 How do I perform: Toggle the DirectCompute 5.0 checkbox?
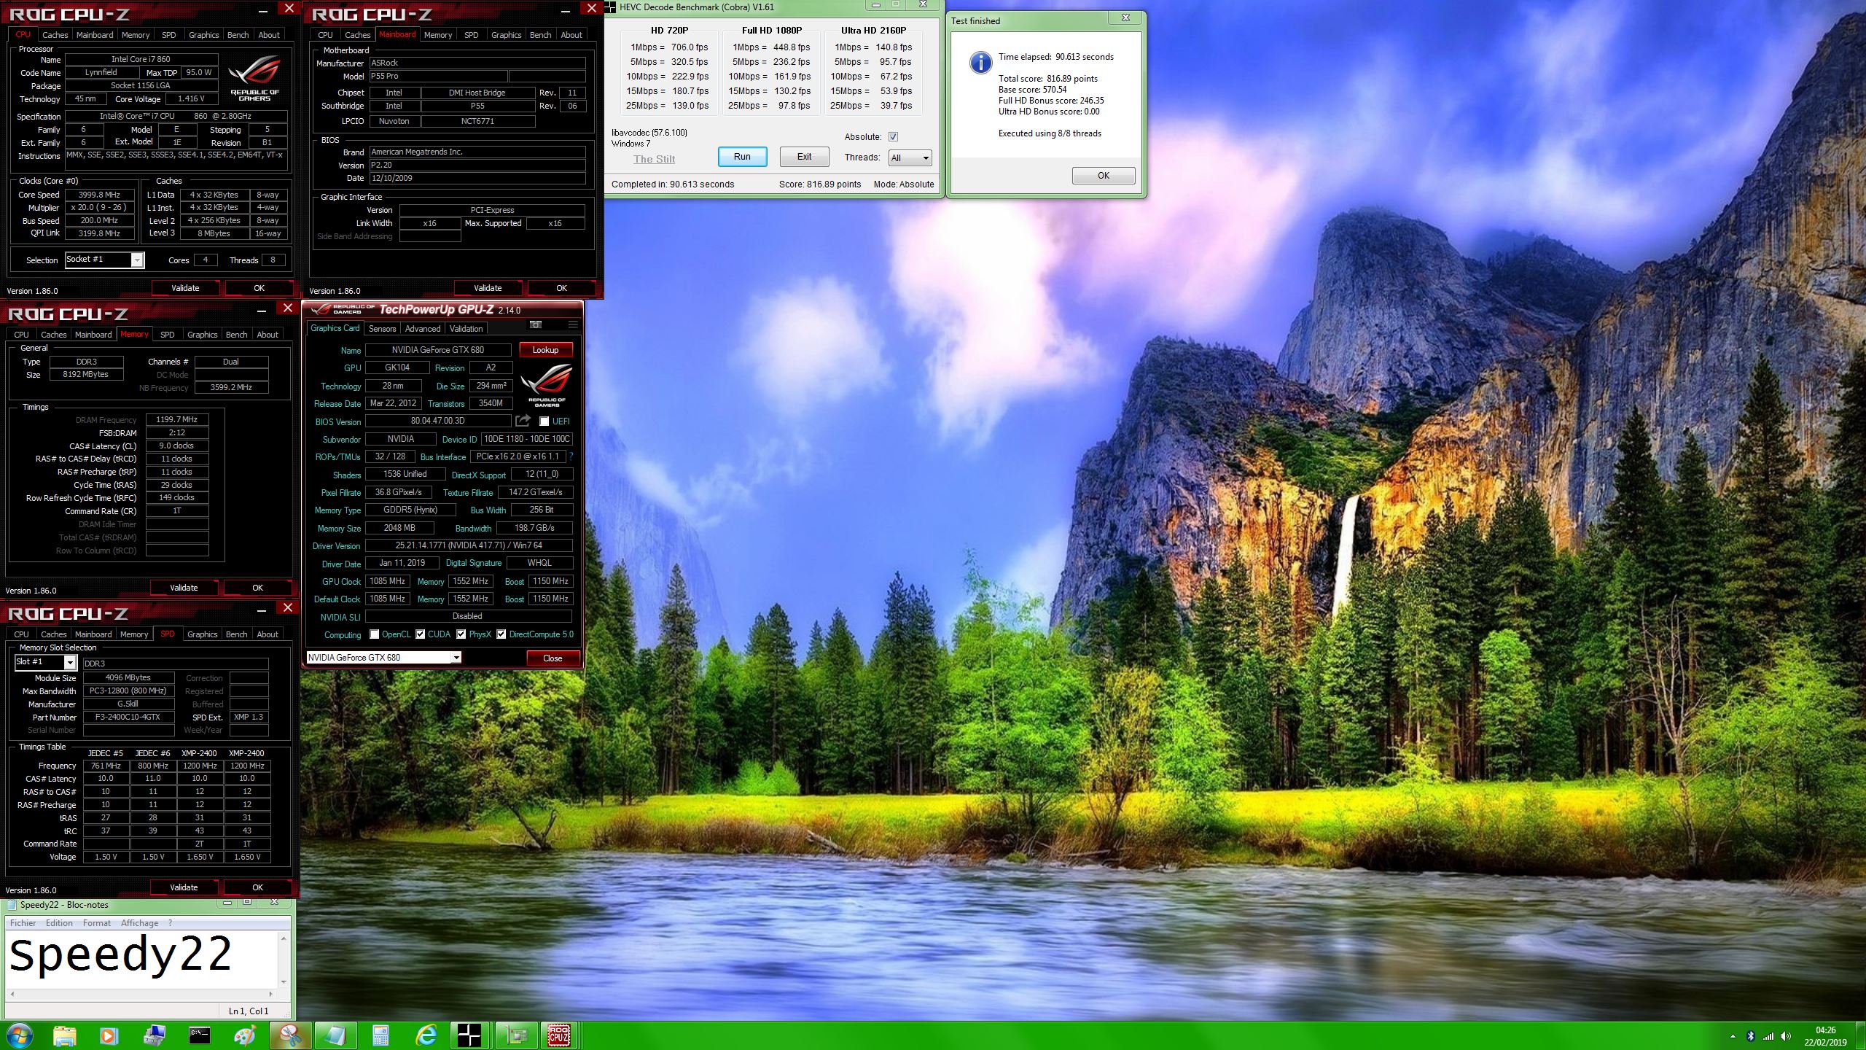click(501, 634)
